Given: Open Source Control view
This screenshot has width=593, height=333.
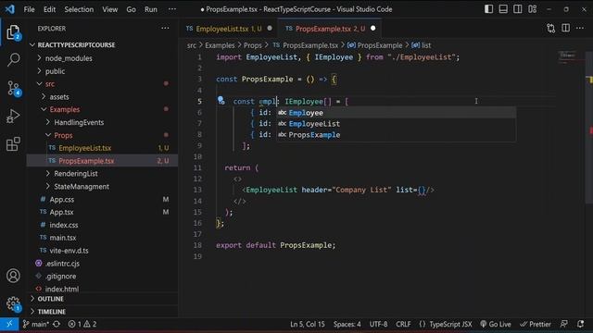Looking at the screenshot, I should pos(13,88).
